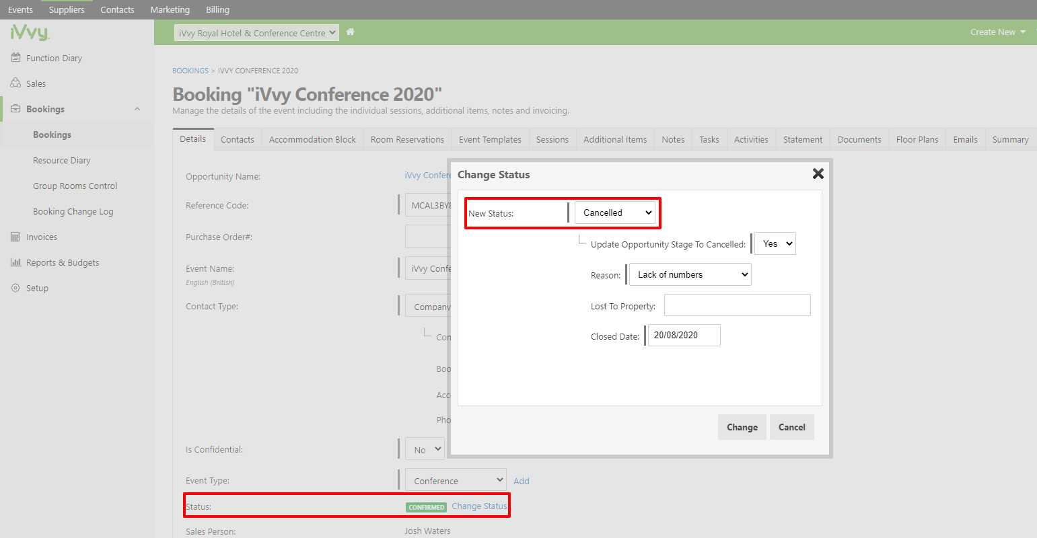
Task: Click the Add link beside Event Type
Action: point(522,481)
